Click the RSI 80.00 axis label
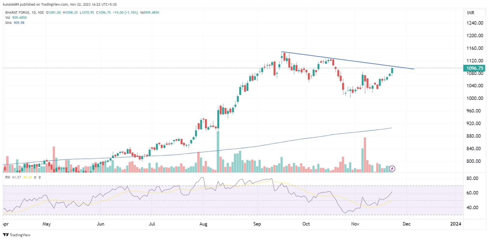Image resolution: width=489 pixels, height=240 pixels. coord(472,178)
